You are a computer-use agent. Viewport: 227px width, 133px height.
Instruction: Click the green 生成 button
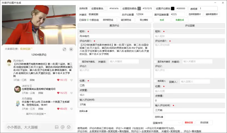[162, 20]
